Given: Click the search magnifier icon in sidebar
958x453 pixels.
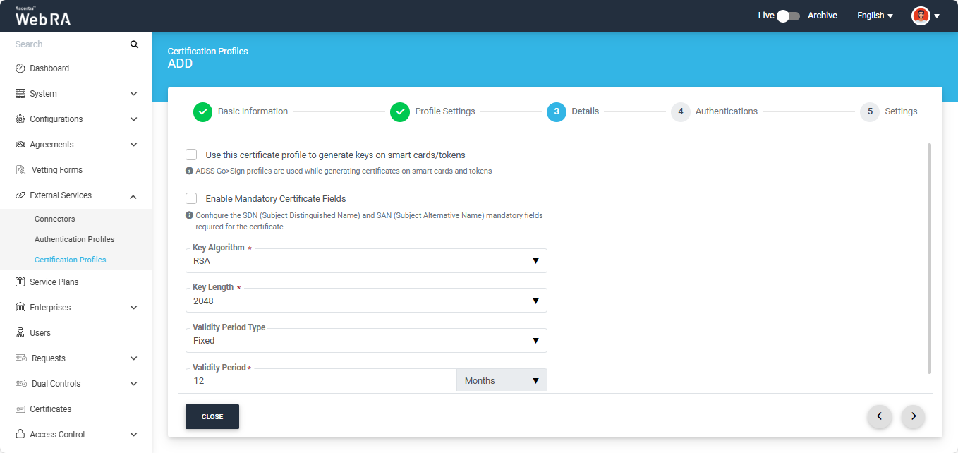Looking at the screenshot, I should click(x=134, y=44).
